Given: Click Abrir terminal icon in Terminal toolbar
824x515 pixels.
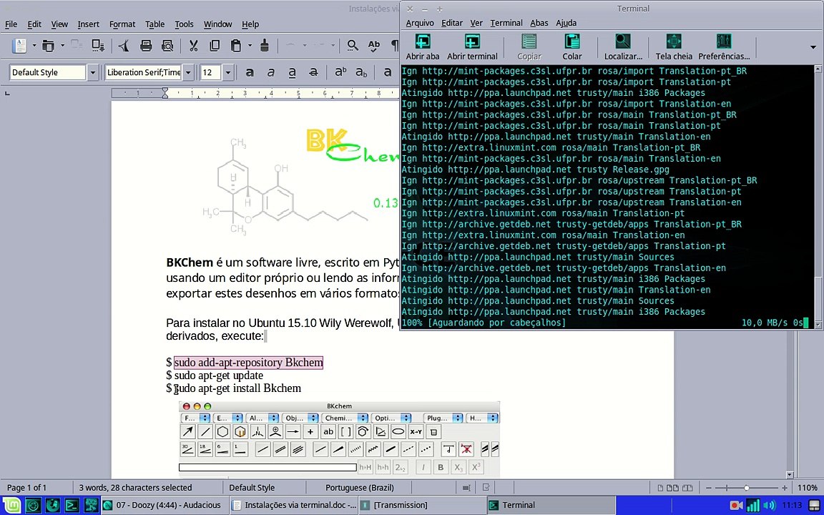Looking at the screenshot, I should pyautogui.click(x=472, y=41).
